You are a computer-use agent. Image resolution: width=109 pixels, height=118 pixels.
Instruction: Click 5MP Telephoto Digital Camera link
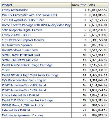coord(22,30)
